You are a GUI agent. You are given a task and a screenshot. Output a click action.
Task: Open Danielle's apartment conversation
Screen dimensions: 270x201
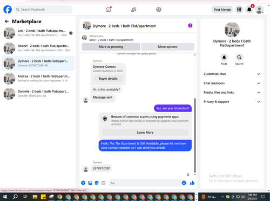coord(38,94)
